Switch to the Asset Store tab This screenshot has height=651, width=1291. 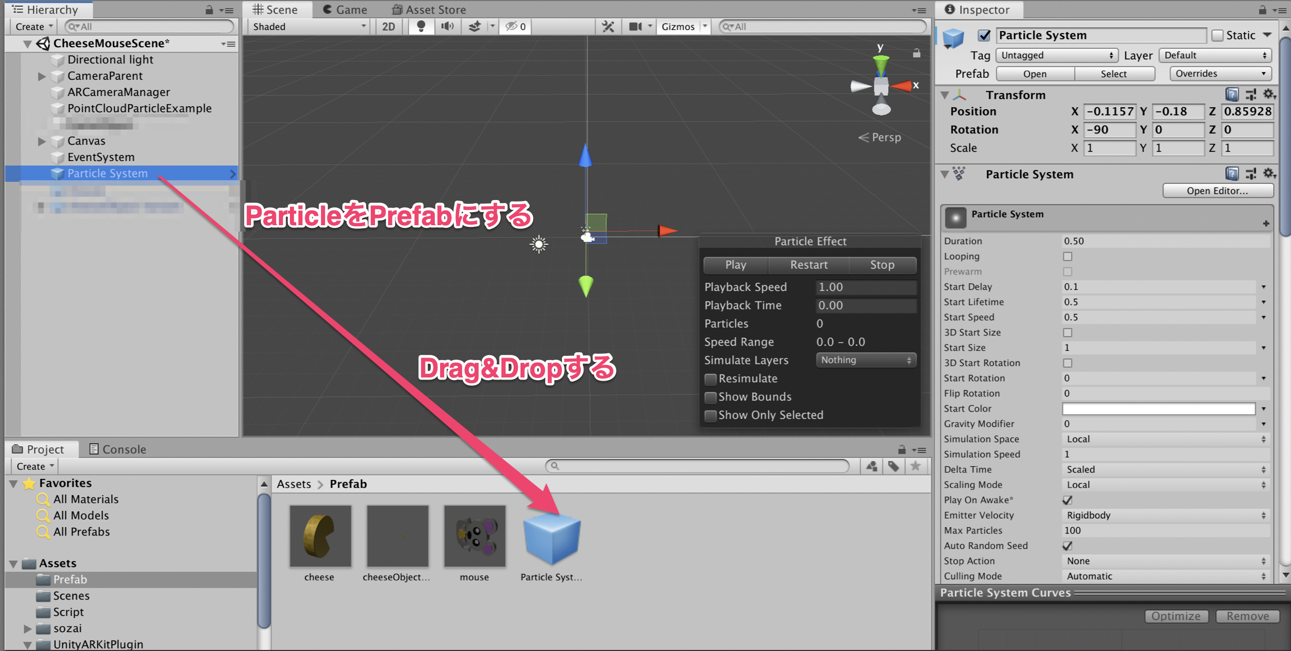click(429, 9)
